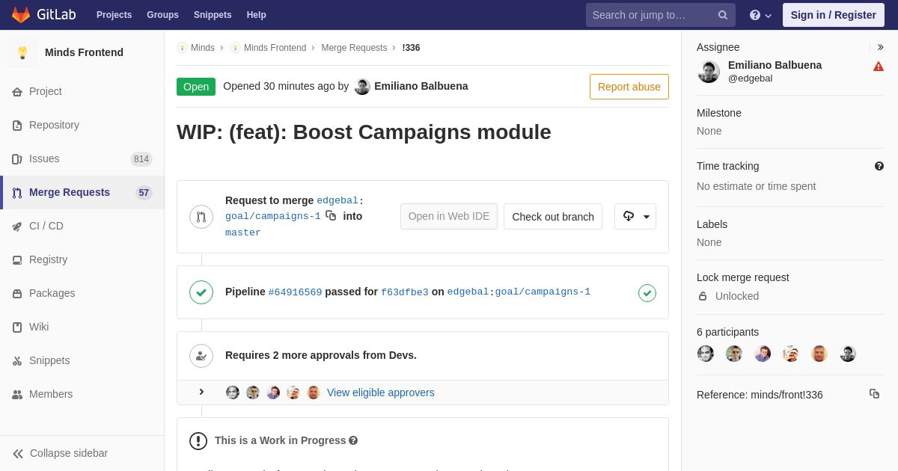Click the Merge Requests sidebar icon
898x471 pixels.
17,193
